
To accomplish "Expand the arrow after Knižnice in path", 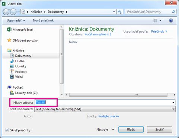I will (x=45, y=12).
